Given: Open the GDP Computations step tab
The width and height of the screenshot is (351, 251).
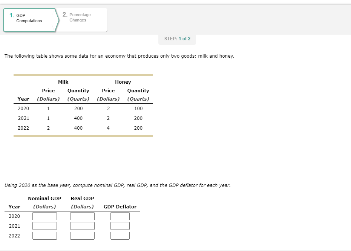Looking at the screenshot, I should tap(31, 20).
